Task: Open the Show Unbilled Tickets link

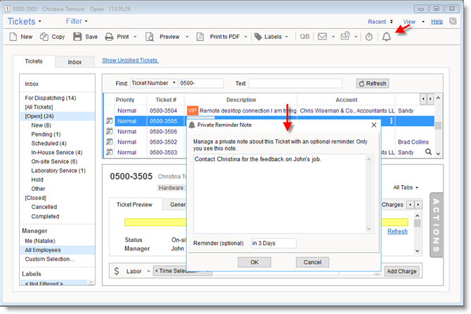Action: [x=130, y=61]
